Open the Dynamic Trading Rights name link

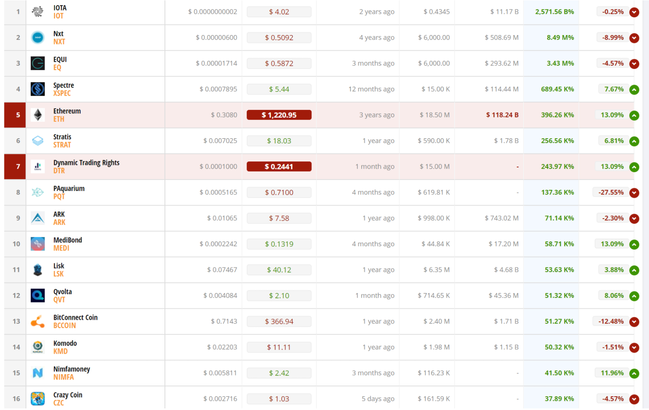86,163
